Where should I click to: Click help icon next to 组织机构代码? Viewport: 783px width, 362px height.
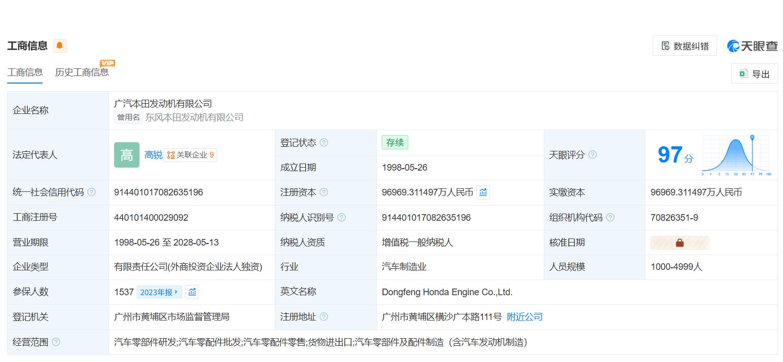pyautogui.click(x=610, y=218)
